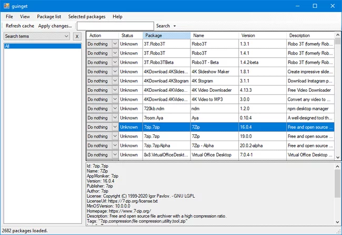
Task: Open the Help menu
Action: tap(117, 16)
